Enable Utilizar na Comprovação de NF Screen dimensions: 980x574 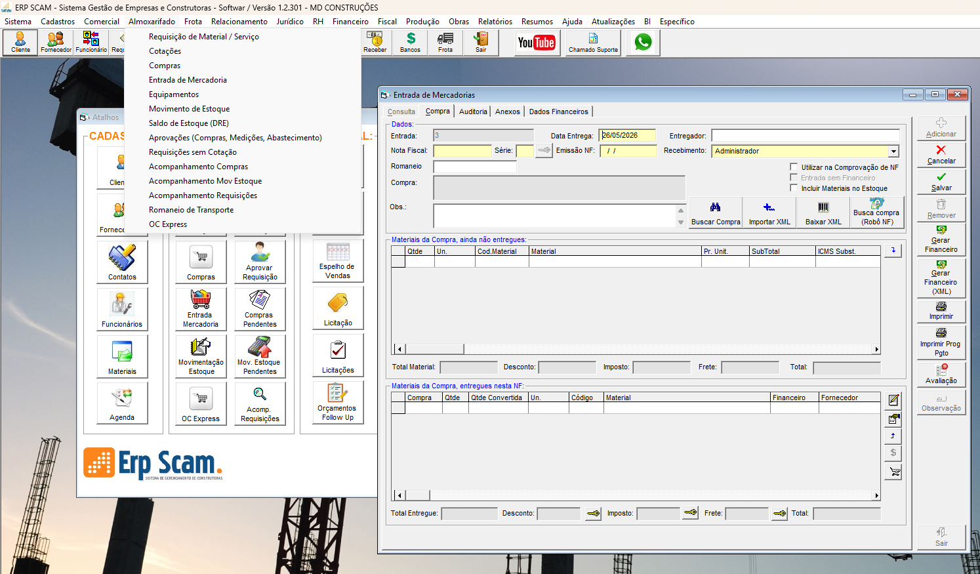(x=794, y=167)
